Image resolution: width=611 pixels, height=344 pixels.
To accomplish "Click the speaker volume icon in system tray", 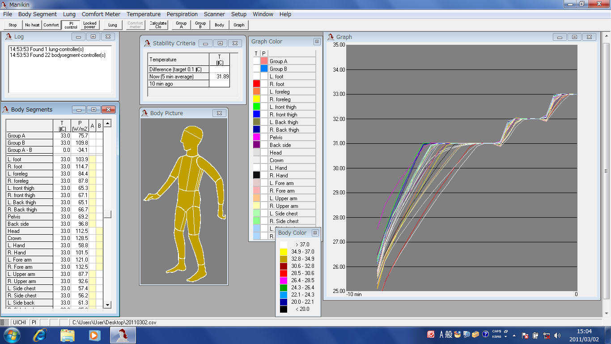I will [557, 335].
